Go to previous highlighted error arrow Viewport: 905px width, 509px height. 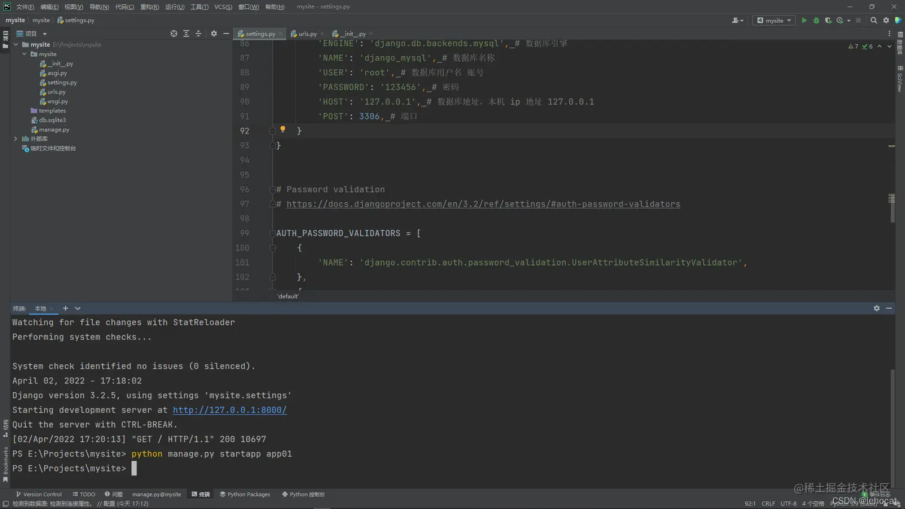click(x=879, y=46)
